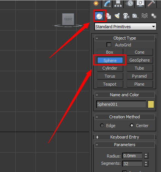This screenshot has width=161, height=172.
Task: Select the Geometry category icon
Action: coord(99,16)
